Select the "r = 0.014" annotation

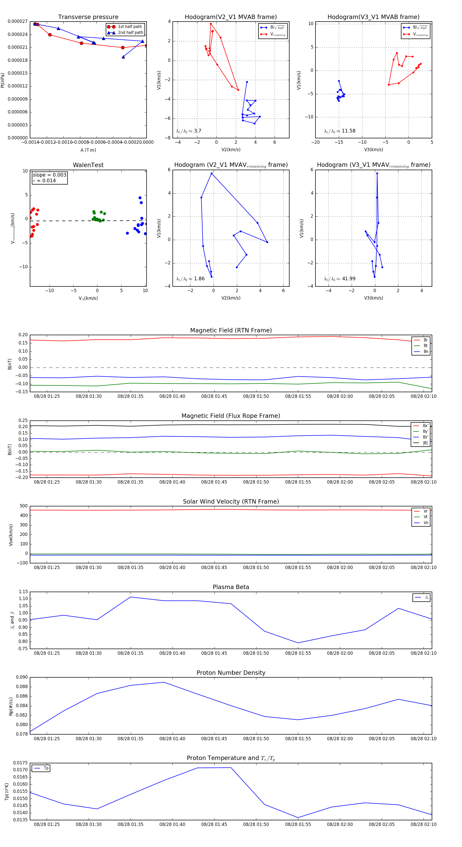tap(44, 180)
